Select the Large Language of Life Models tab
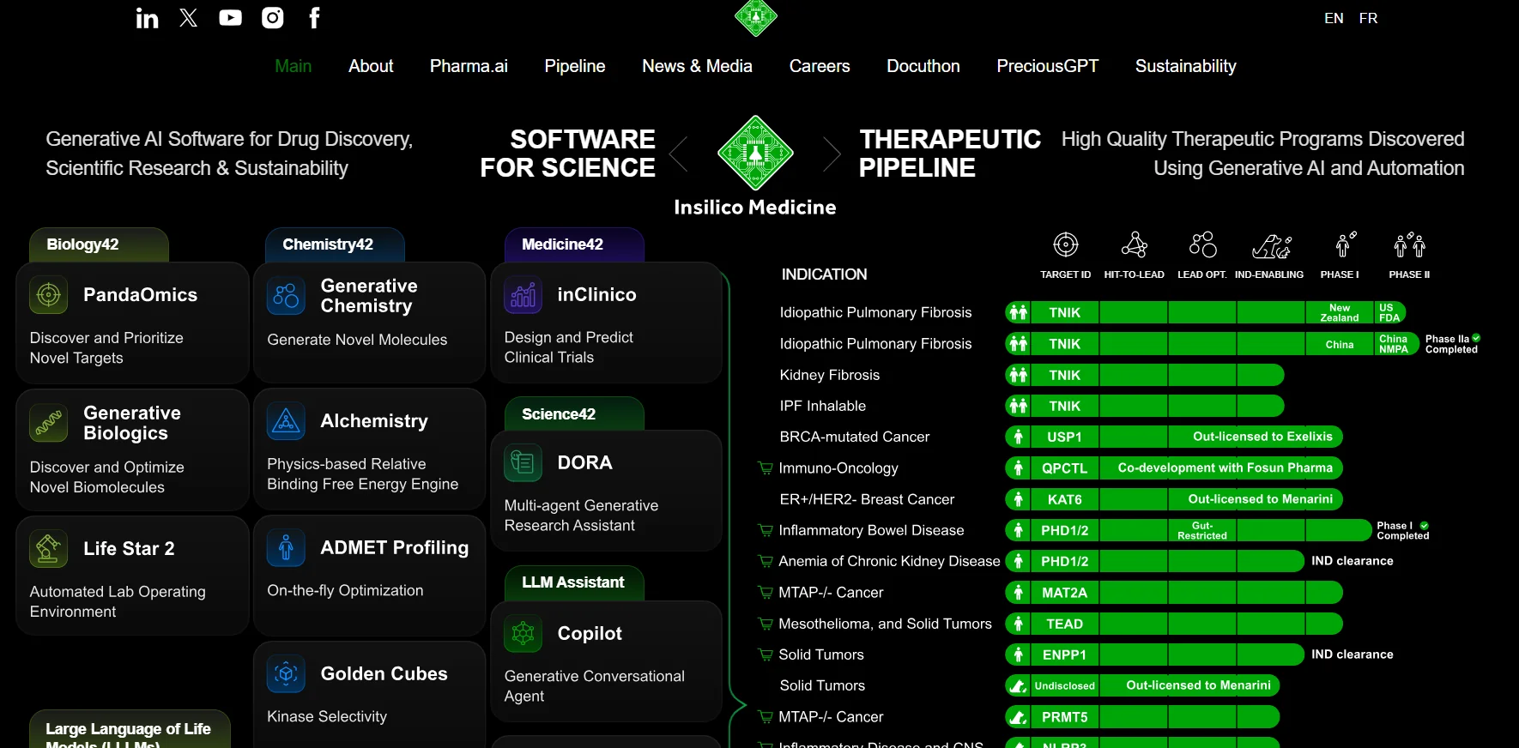 click(x=130, y=730)
